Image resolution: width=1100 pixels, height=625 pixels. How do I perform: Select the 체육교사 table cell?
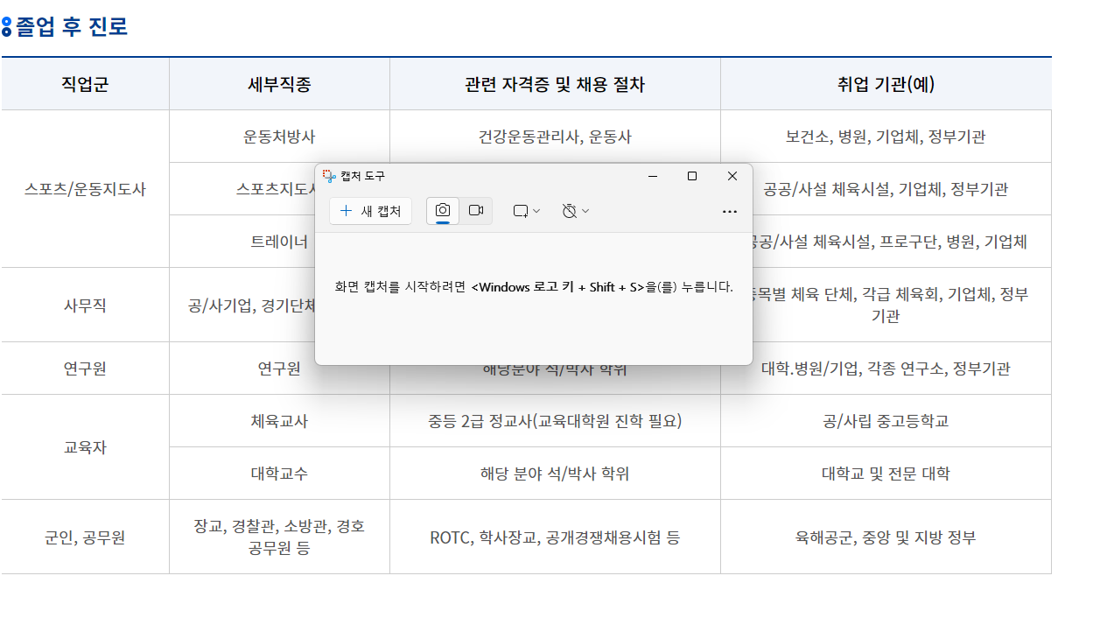pyautogui.click(x=279, y=421)
